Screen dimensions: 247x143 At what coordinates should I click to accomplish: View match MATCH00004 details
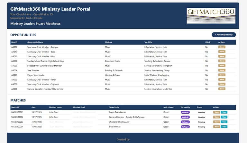[x=216, y=127]
